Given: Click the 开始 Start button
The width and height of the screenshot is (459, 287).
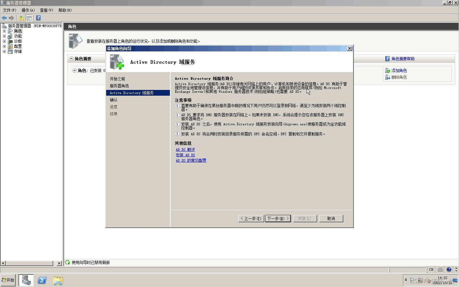Looking at the screenshot, I should click(x=8, y=280).
